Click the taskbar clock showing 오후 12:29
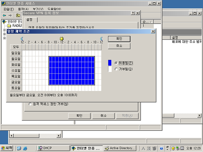The height and width of the screenshot is (152, 203). (x=193, y=148)
